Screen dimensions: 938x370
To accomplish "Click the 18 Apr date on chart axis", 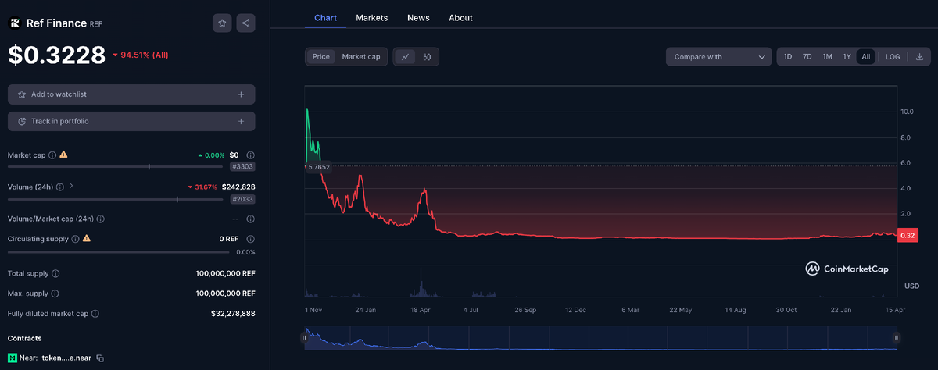I will tap(421, 310).
